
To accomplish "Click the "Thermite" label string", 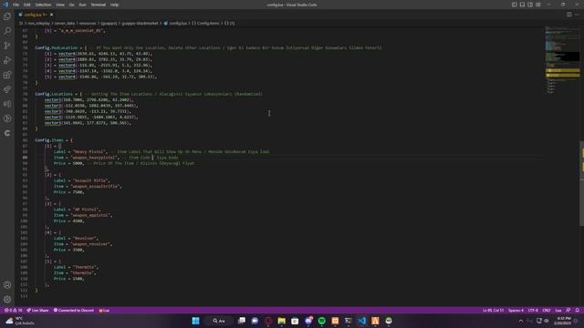I will click(x=86, y=267).
